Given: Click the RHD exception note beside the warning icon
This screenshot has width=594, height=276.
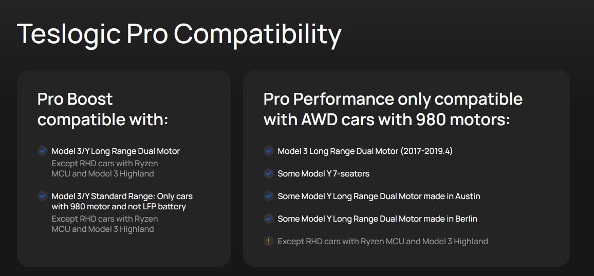Looking at the screenshot, I should coord(382,242).
